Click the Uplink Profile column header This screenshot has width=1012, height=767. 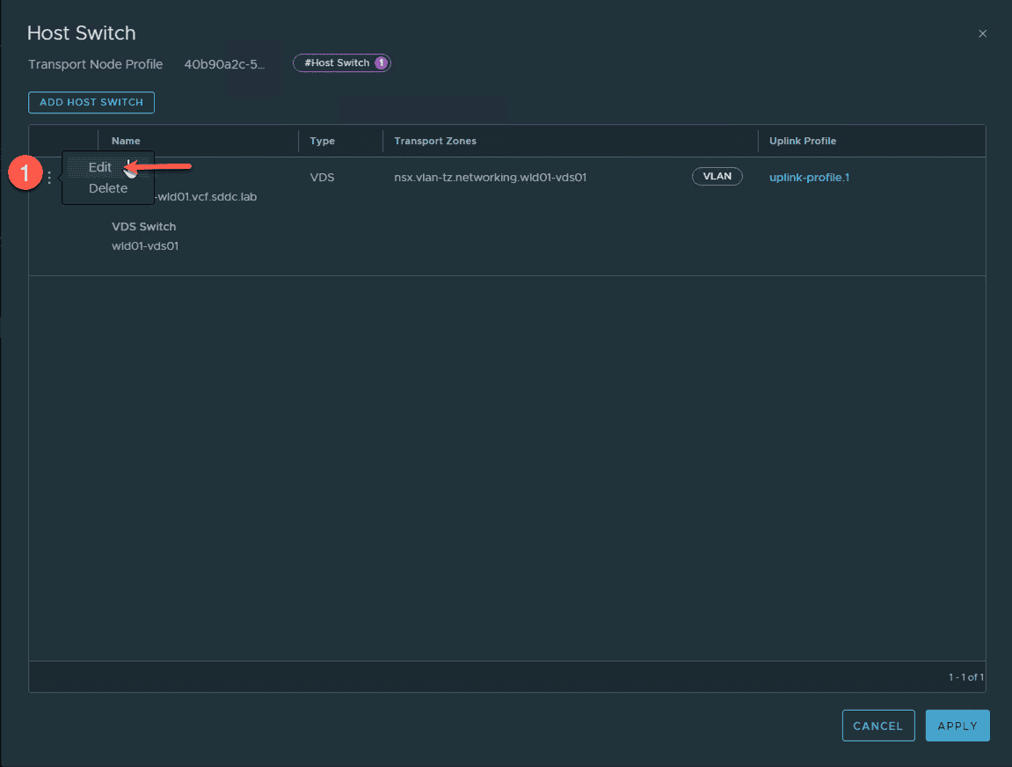802,141
